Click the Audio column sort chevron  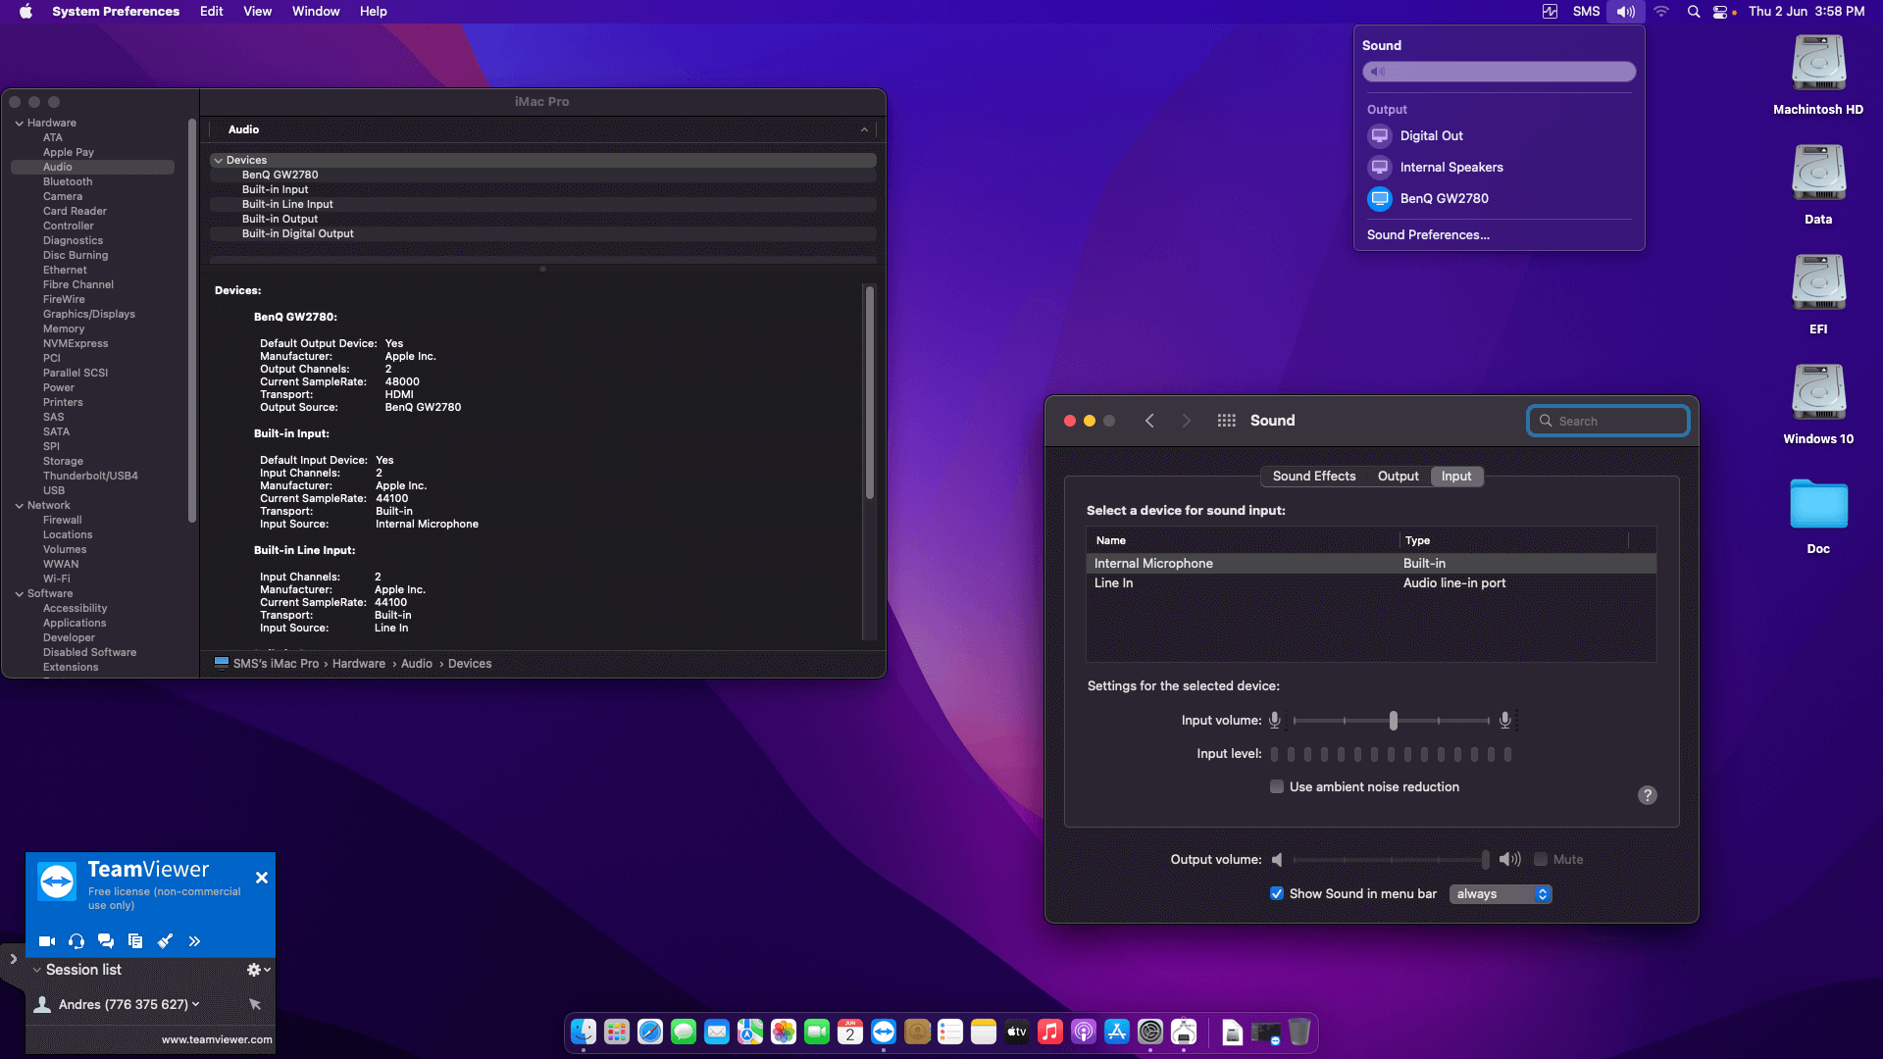864,129
